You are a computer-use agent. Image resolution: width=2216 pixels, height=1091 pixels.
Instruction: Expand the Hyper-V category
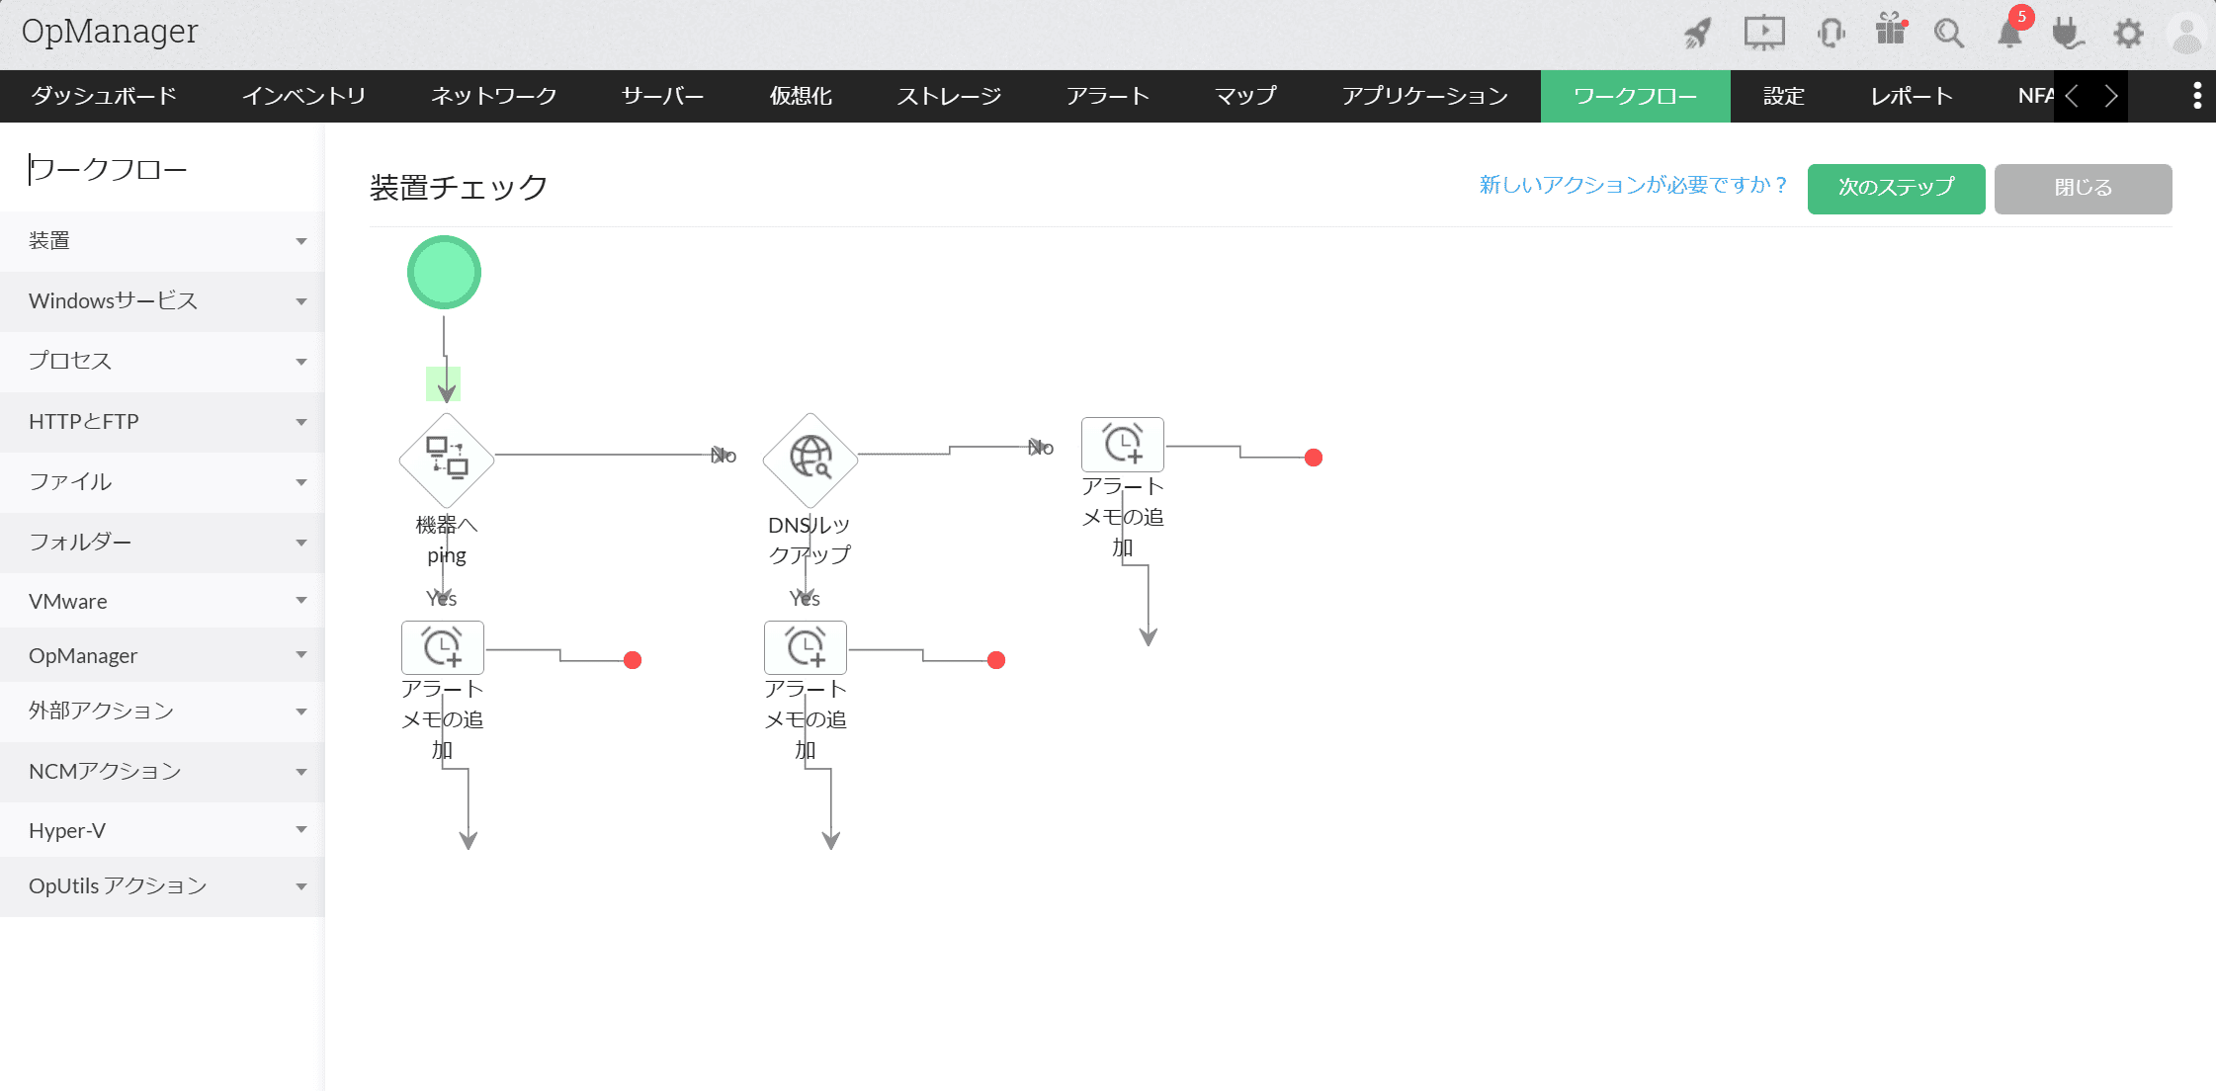coord(162,830)
